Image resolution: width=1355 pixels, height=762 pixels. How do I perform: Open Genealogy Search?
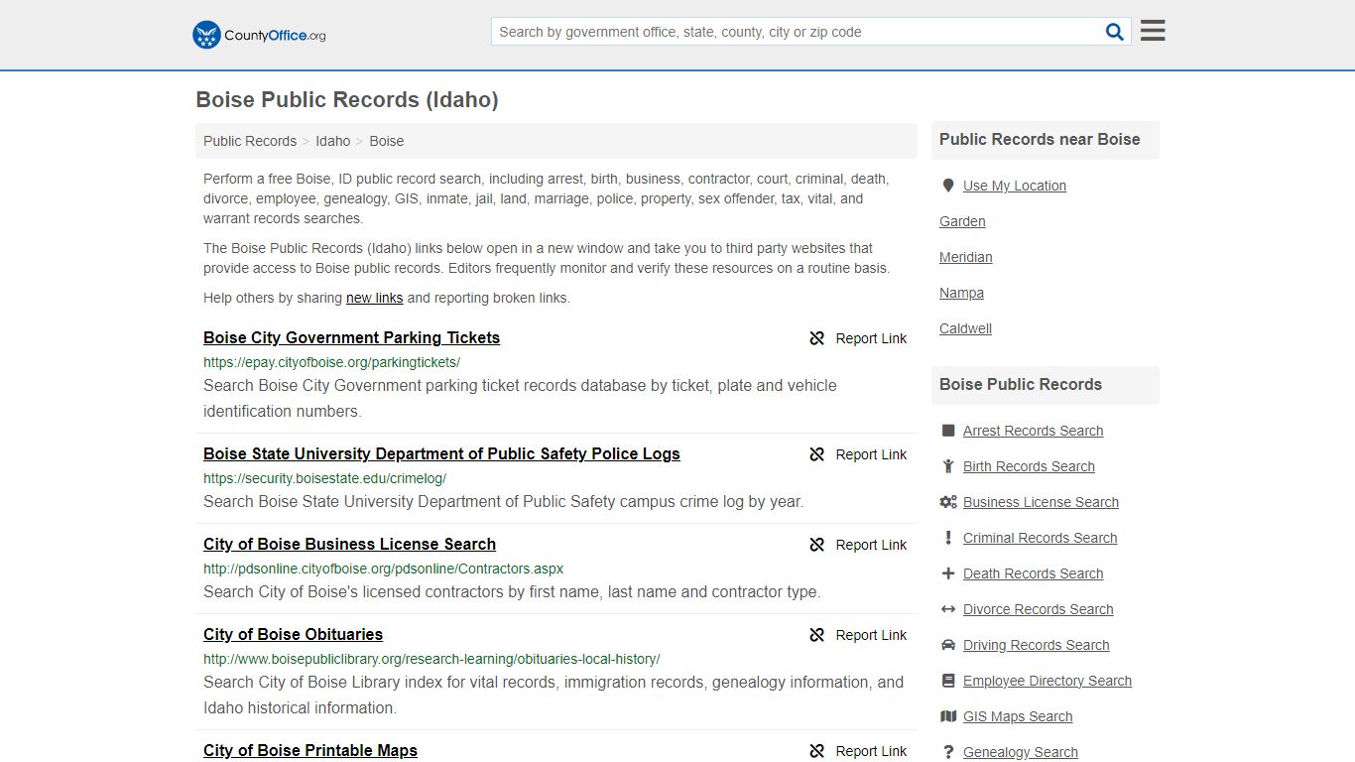(x=1021, y=752)
